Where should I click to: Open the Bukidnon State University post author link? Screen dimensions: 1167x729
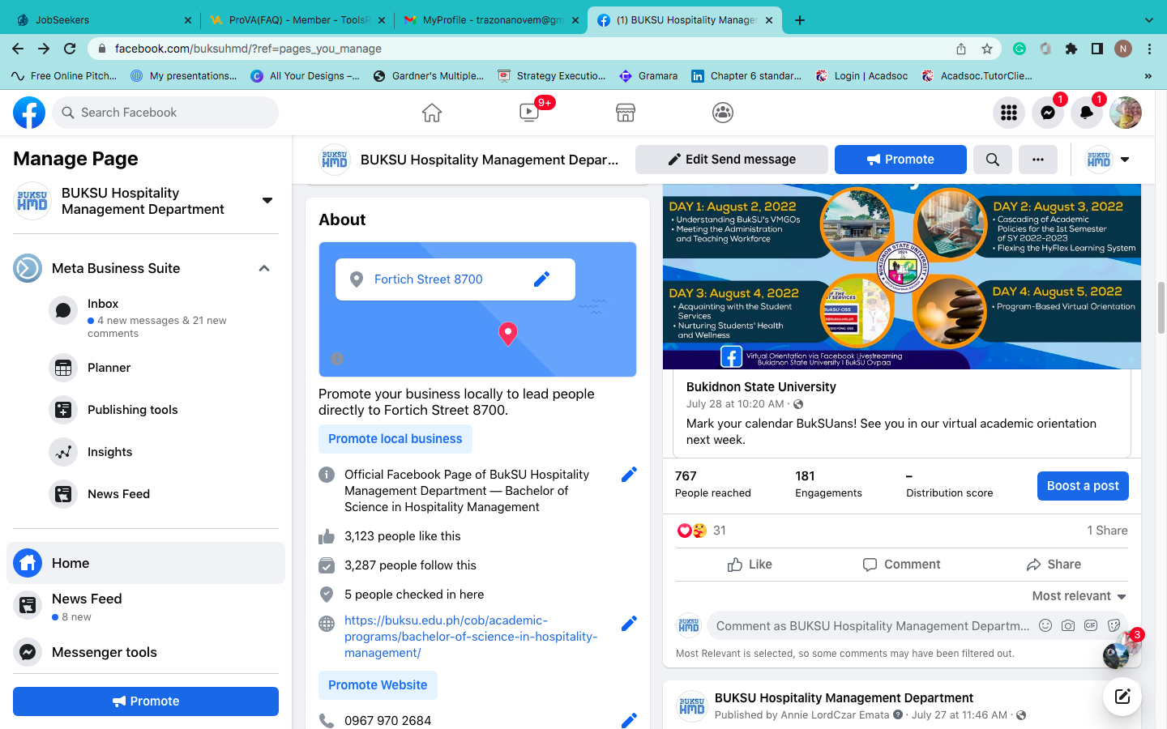tap(761, 387)
